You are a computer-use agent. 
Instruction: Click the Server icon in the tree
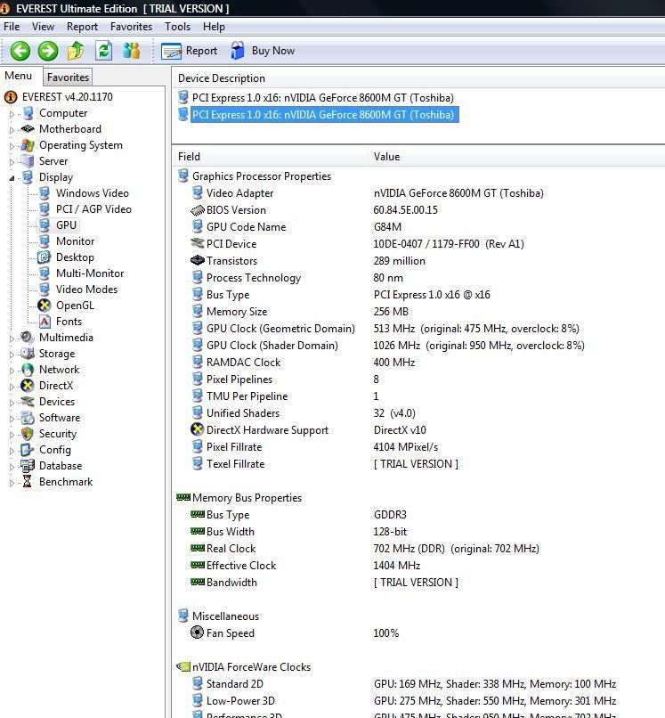coord(28,161)
